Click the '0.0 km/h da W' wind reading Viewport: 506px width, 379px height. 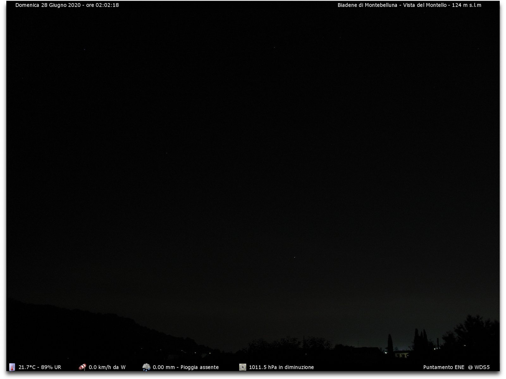[x=107, y=367]
